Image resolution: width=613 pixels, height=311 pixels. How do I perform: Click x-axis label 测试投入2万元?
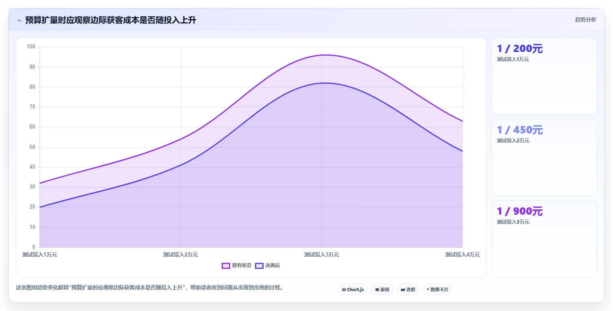pyautogui.click(x=181, y=255)
